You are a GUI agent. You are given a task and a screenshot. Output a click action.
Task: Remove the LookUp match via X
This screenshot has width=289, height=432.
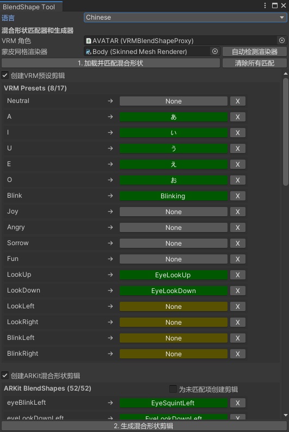[237, 275]
